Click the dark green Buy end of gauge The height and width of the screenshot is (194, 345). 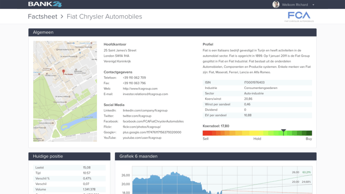(x=309, y=133)
